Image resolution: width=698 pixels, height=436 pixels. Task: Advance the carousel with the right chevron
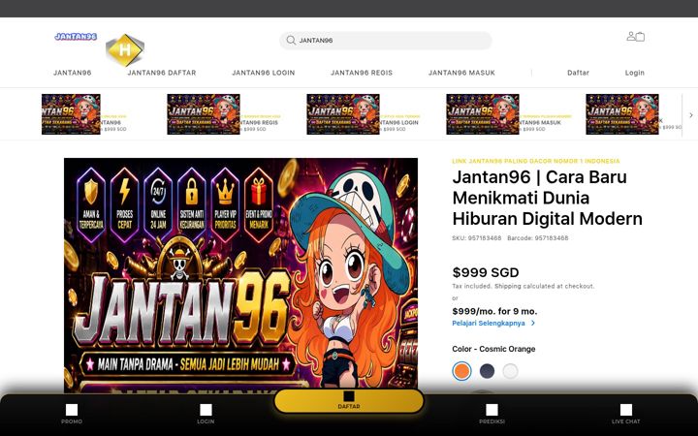click(691, 114)
